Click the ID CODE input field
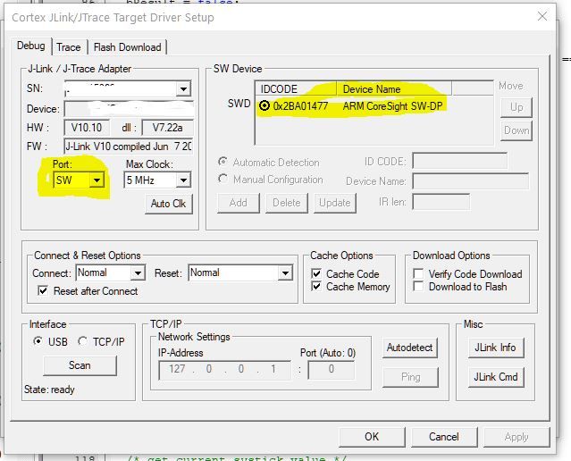This screenshot has width=571, height=461. point(459,161)
